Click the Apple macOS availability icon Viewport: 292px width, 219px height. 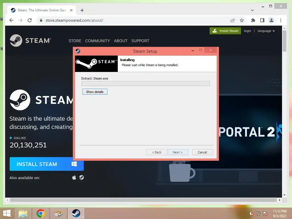click(x=74, y=177)
